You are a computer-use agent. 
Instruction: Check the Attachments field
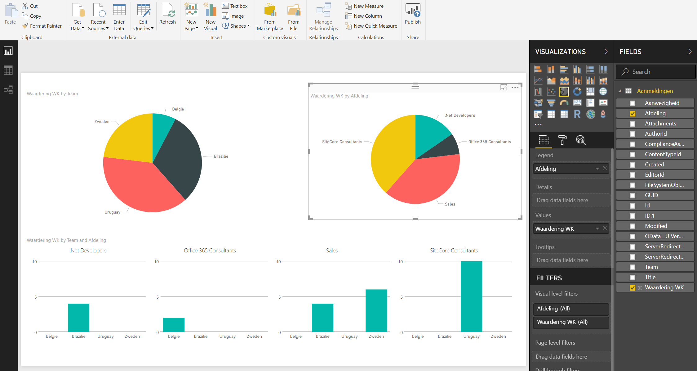633,124
